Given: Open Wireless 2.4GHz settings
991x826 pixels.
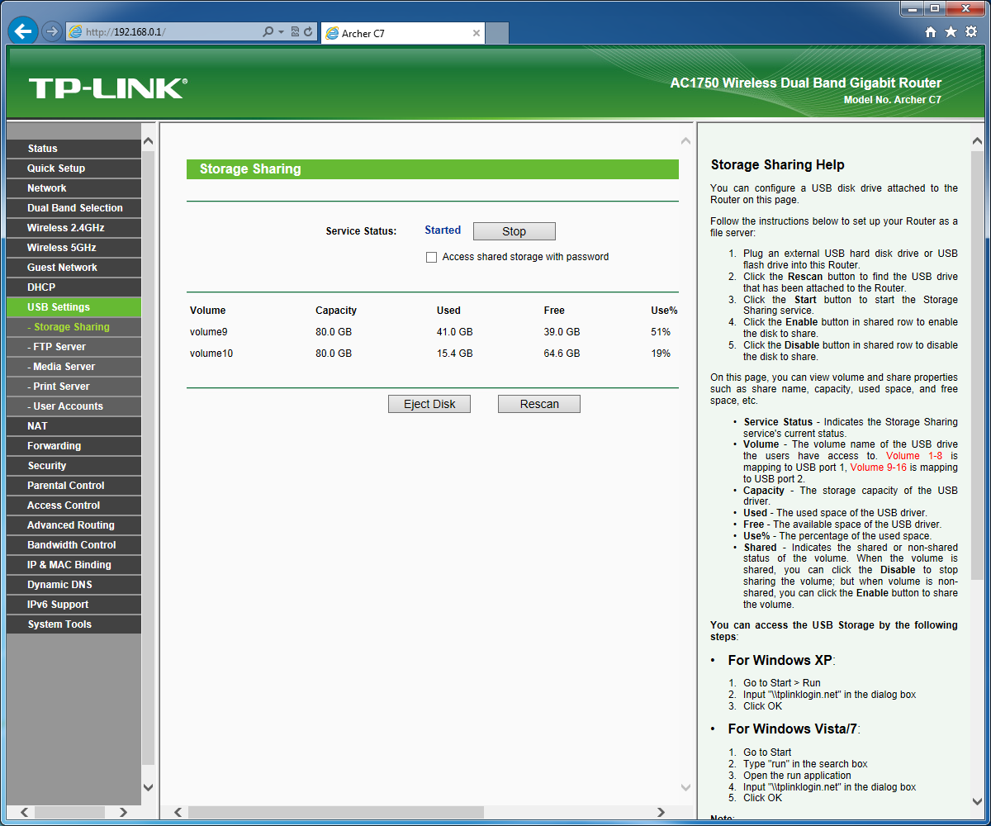Looking at the screenshot, I should [x=73, y=228].
